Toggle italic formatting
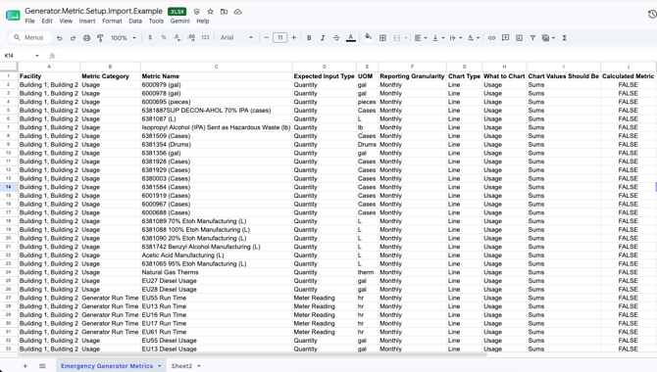This screenshot has height=372, width=657. [323, 37]
